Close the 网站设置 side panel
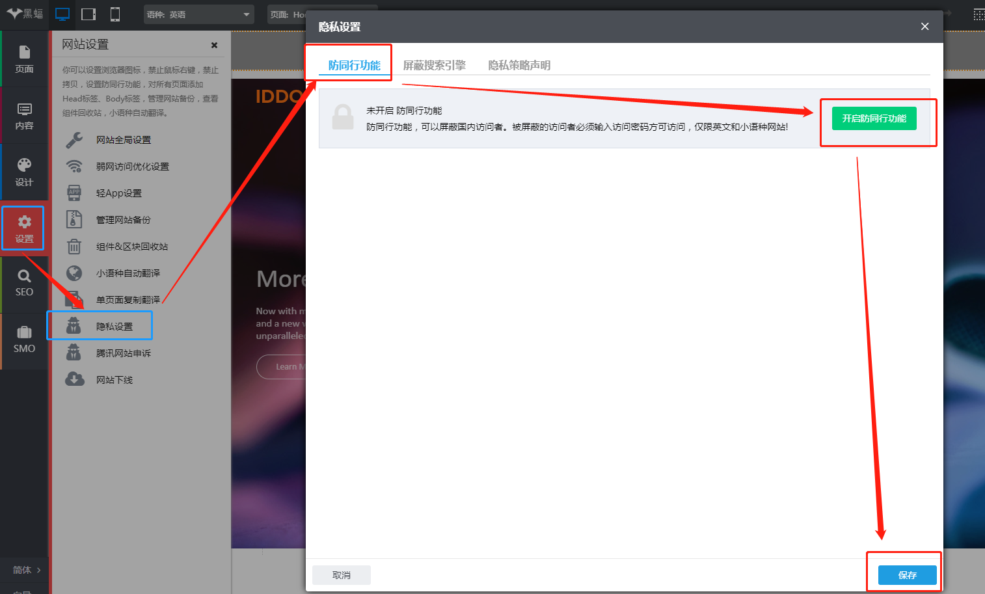985x594 pixels. point(214,45)
